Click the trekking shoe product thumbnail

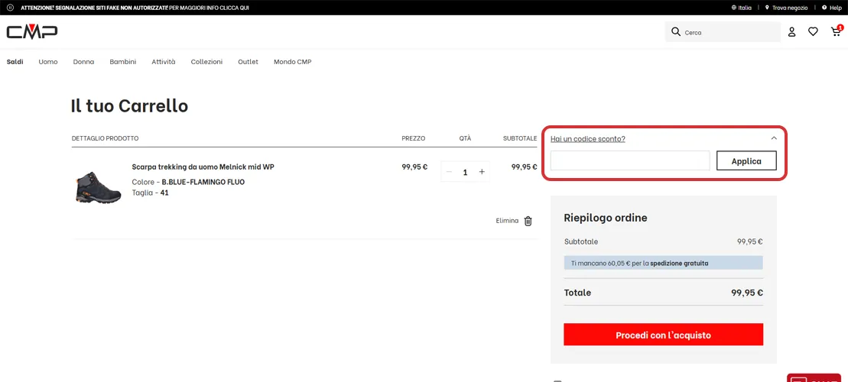click(x=98, y=188)
